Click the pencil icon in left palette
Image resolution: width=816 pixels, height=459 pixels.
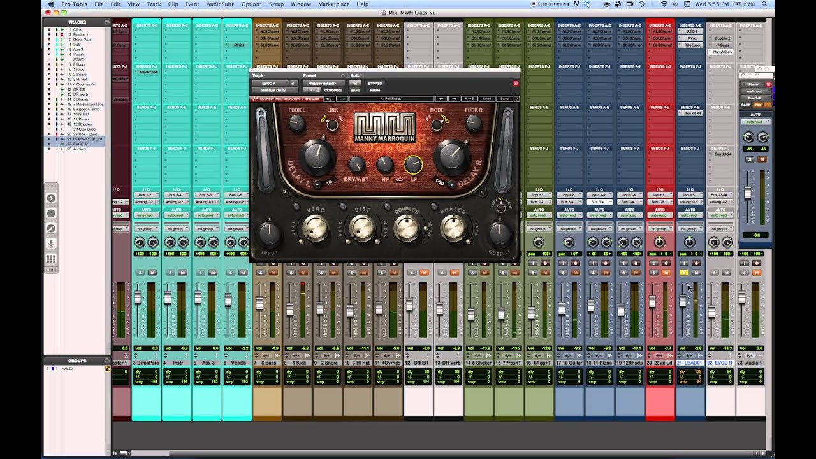coord(51,228)
